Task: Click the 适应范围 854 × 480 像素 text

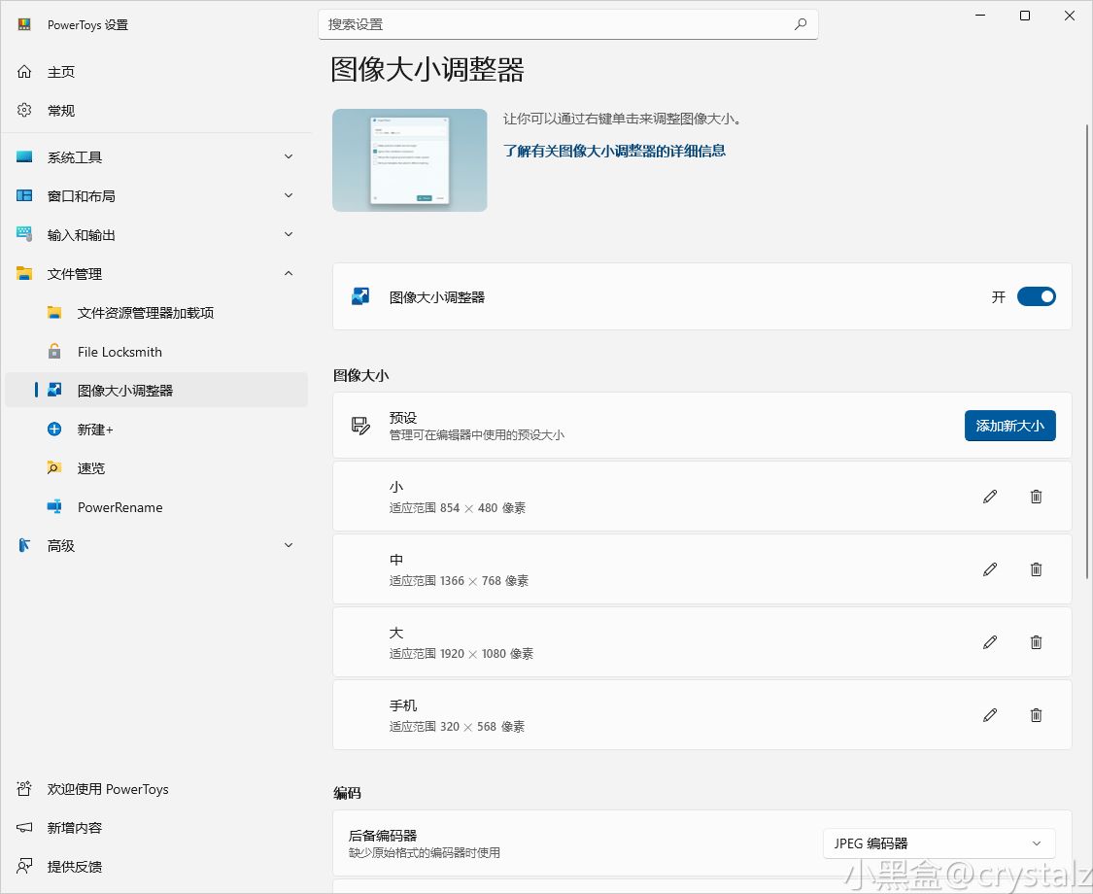Action: [x=458, y=507]
